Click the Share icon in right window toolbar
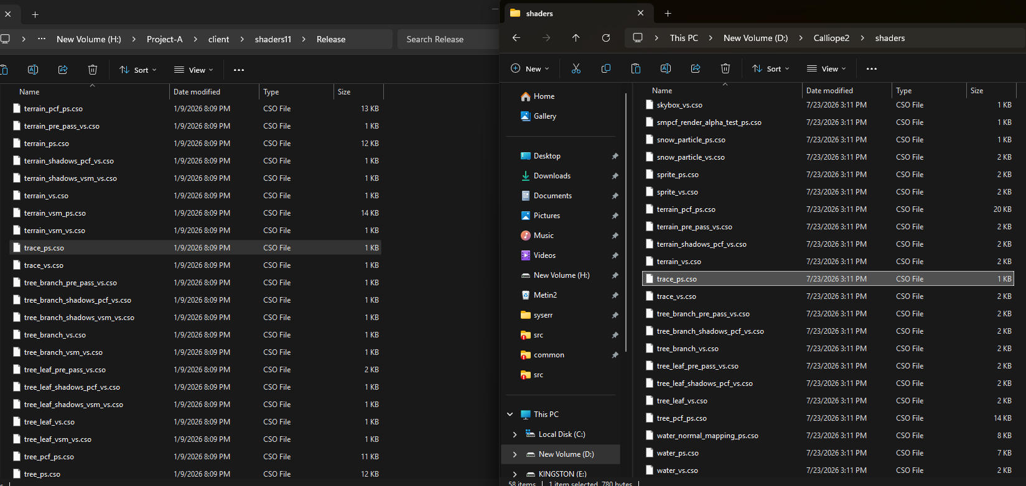 point(696,69)
